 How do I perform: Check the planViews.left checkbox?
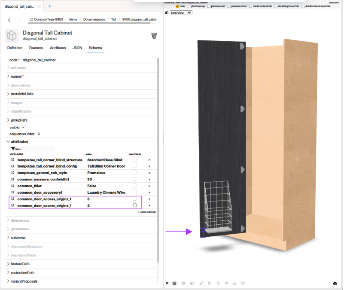209,6
